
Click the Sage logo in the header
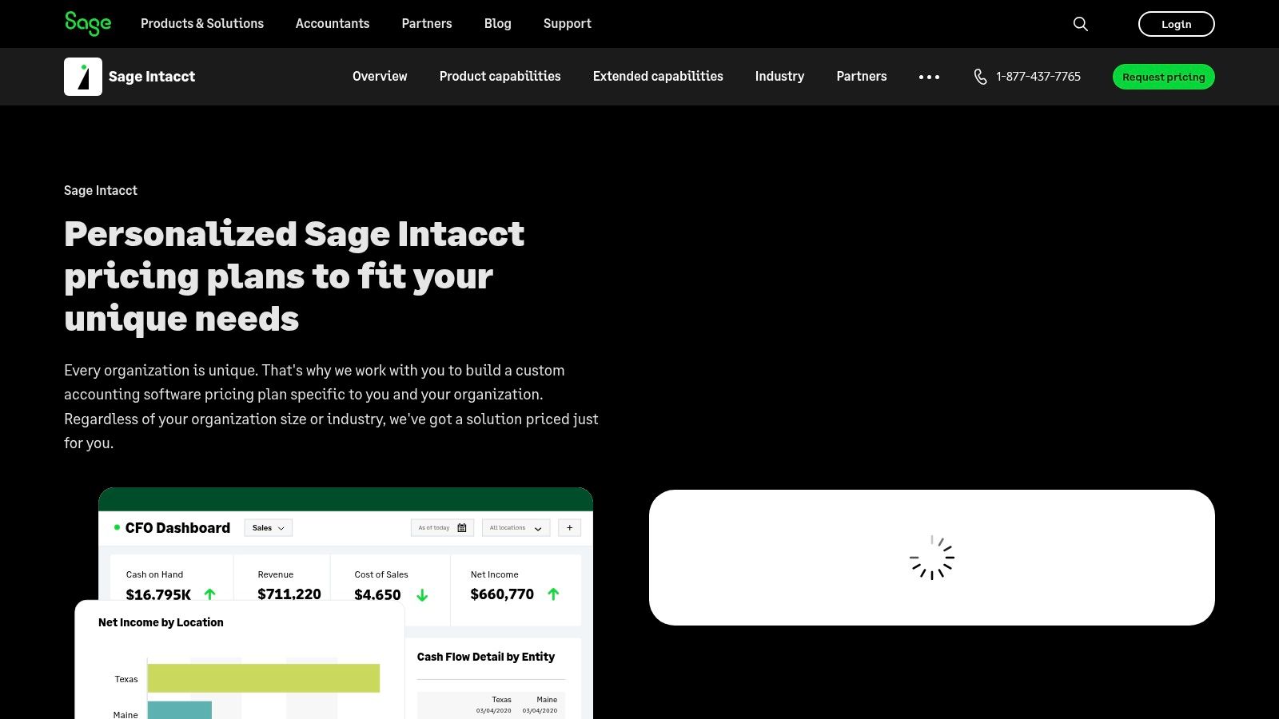coord(88,23)
